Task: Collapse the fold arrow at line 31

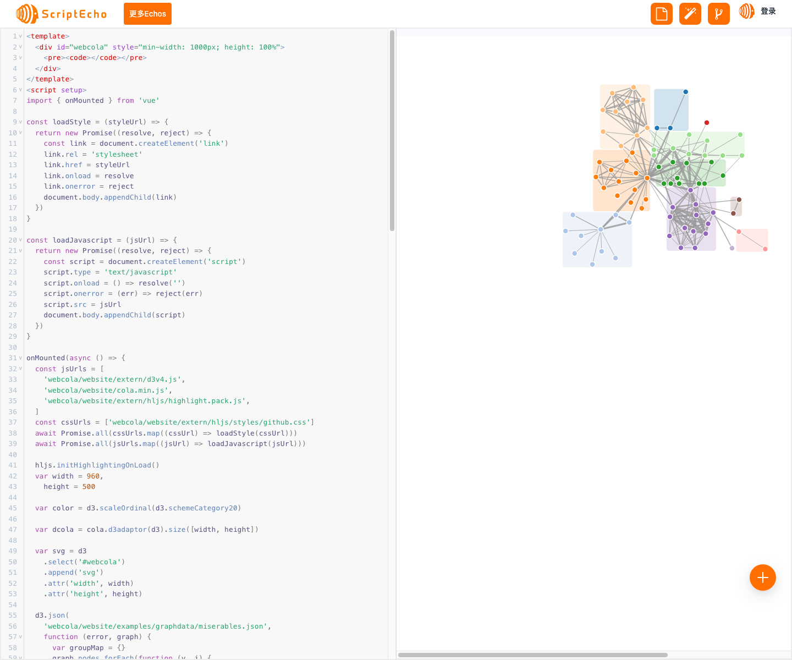Action: (x=21, y=358)
